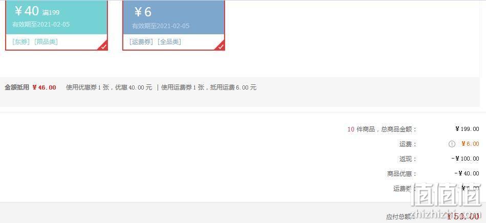Select the ¥6 freight coupon card
486x223 pixels.
tap(173, 25)
